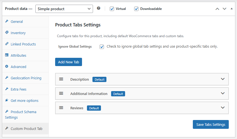Click the wrench icon beside General
Viewport: 237px width, 139px height.
pyautogui.click(x=7, y=21)
